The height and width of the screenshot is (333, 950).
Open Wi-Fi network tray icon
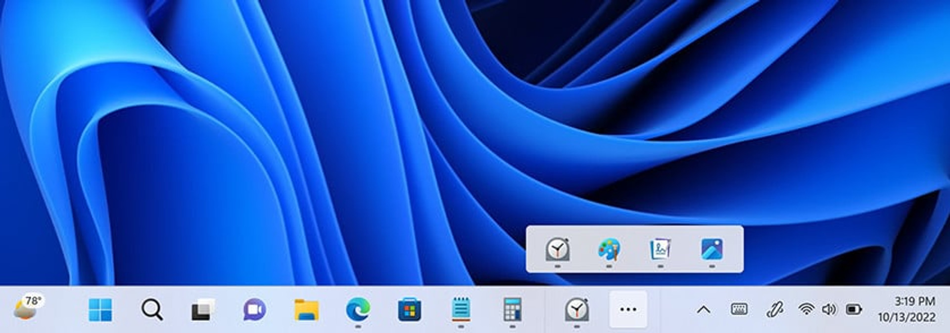pos(806,309)
